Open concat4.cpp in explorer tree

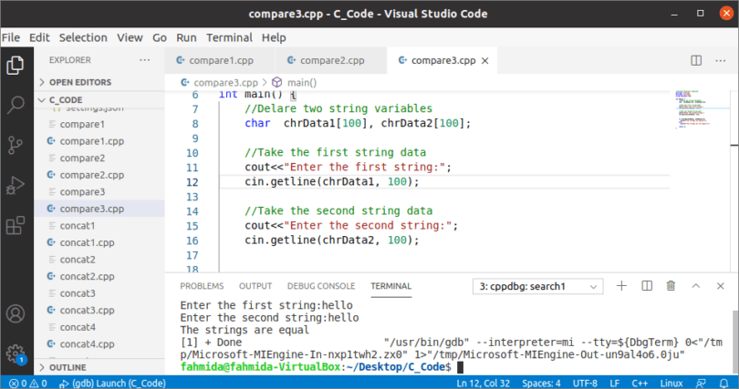99,344
